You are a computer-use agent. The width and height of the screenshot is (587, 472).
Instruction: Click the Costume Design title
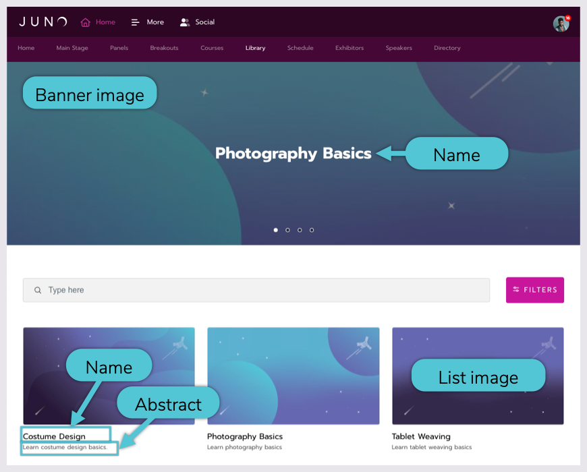pyautogui.click(x=54, y=436)
